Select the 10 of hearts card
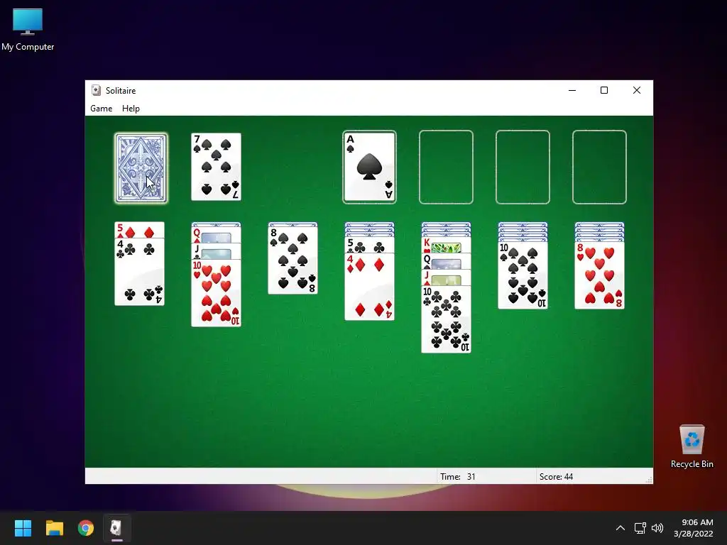 [x=216, y=293]
